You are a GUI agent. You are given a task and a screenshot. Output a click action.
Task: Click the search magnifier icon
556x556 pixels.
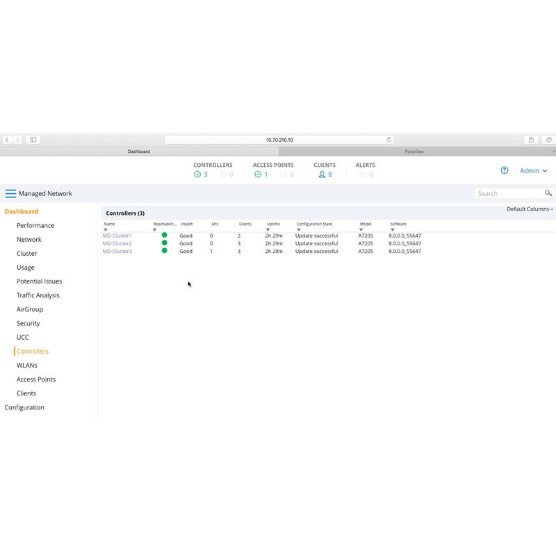tap(549, 193)
